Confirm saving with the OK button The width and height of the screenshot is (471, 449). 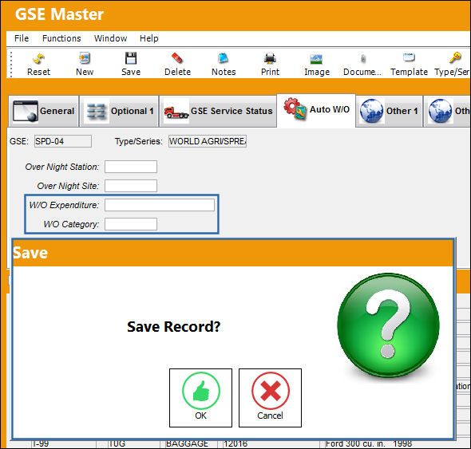(x=200, y=398)
